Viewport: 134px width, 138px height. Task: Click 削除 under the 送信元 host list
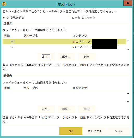(x=87, y=57)
